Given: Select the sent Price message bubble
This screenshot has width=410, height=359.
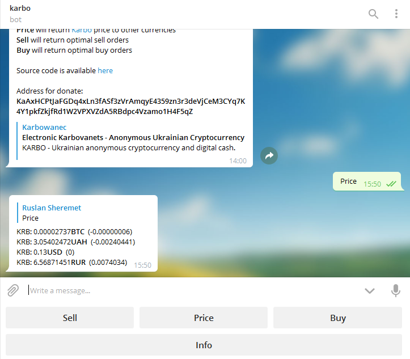Looking at the screenshot, I should pos(367,181).
